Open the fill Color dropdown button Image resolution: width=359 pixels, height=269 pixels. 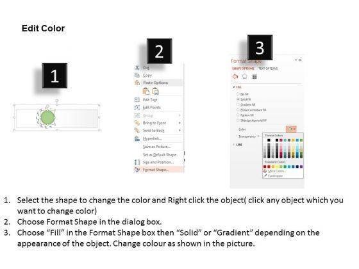(x=291, y=129)
